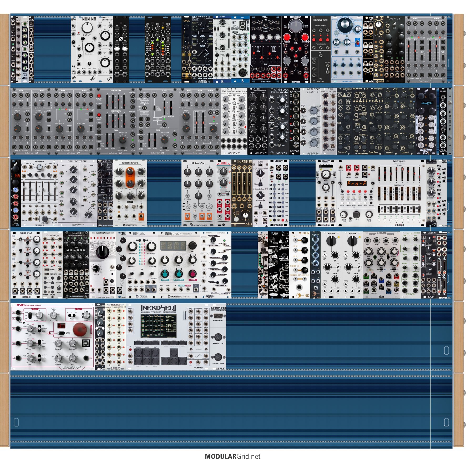Click the NerdSeq IO-Expander MIDI IN jack
Viewport: 466px width, 462px height.
(x=218, y=337)
